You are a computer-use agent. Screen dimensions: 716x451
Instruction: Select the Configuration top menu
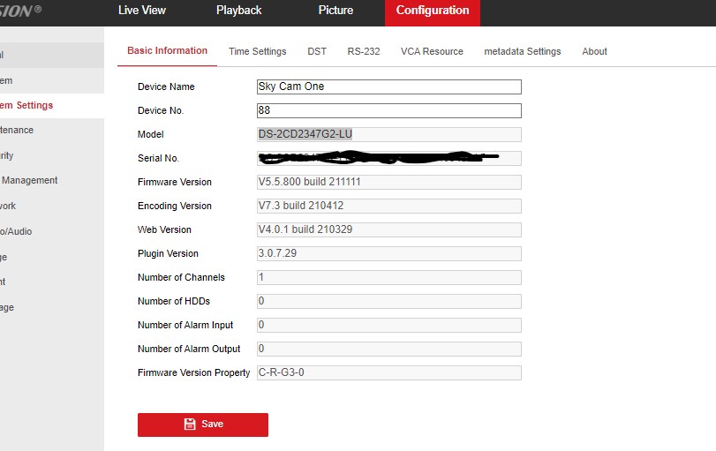(x=432, y=11)
